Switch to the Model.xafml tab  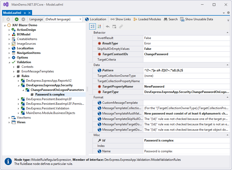click(x=12, y=12)
